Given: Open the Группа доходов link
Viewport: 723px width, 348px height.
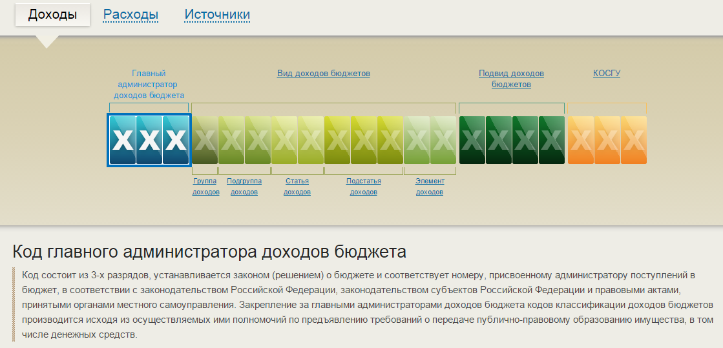Looking at the screenshot, I should click(x=205, y=186).
